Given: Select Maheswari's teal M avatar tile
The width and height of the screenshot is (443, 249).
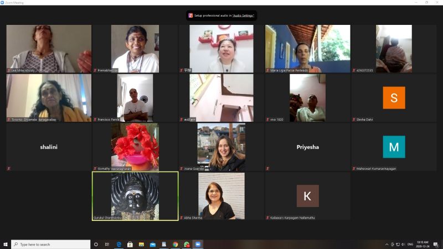Looking at the screenshot, I should (394, 147).
